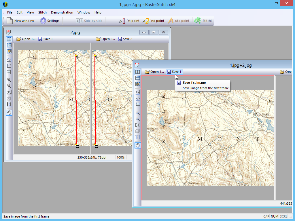Viewport: 295px width, 221px height.
Task: Click the Stitch! running-figure icon
Action: (x=198, y=21)
